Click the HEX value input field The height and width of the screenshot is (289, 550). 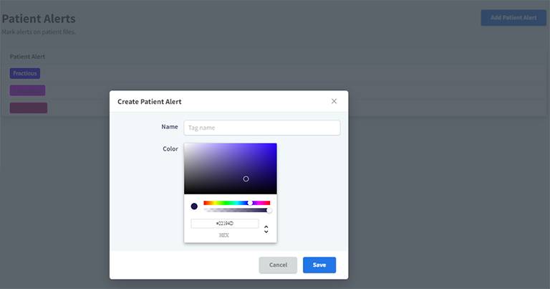click(224, 223)
